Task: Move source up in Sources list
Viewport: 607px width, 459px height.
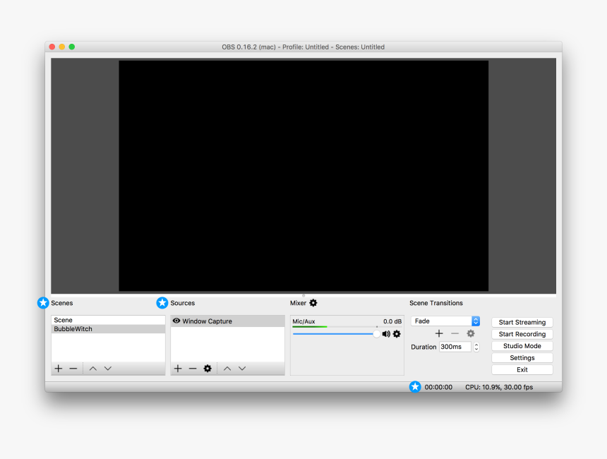Action: click(227, 369)
